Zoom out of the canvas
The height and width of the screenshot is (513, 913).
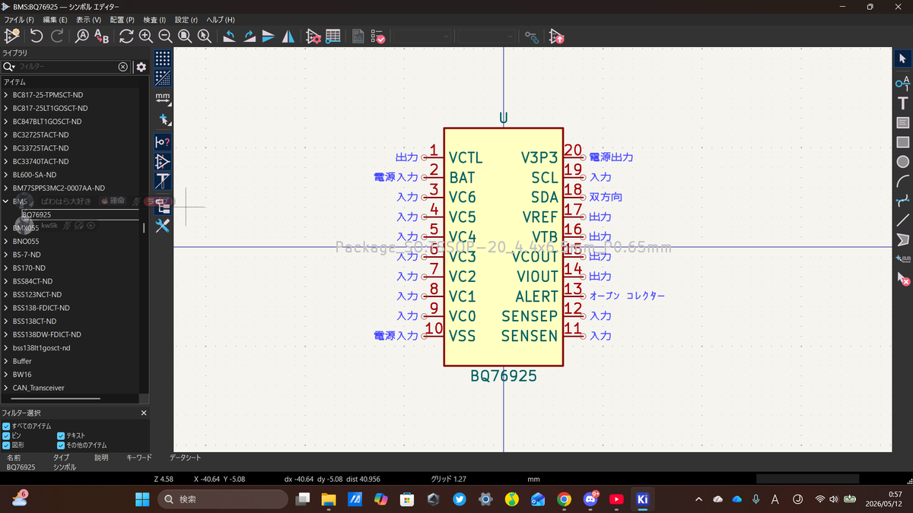[165, 36]
